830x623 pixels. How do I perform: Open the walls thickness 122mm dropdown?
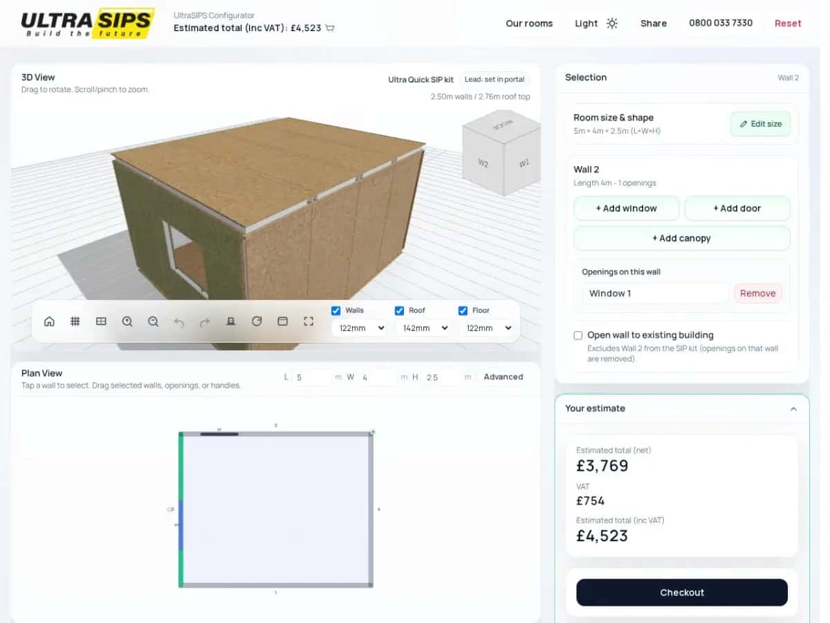359,327
